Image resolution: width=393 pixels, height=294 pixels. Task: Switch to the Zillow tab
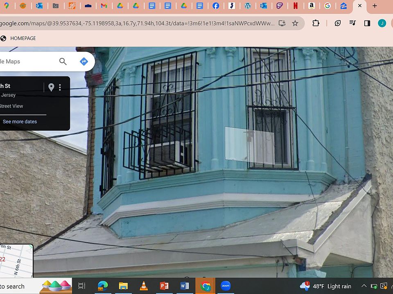pos(343,5)
